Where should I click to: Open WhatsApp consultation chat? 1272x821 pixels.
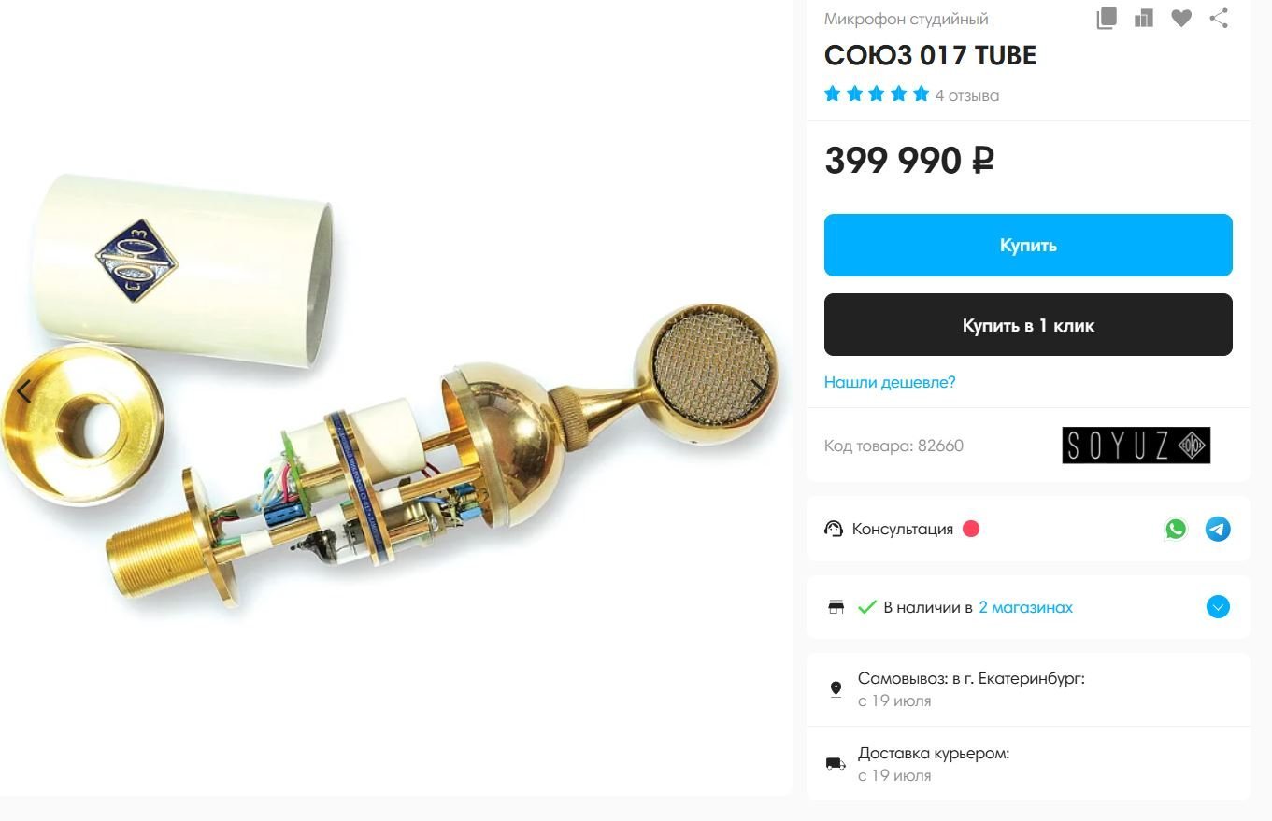1176,529
